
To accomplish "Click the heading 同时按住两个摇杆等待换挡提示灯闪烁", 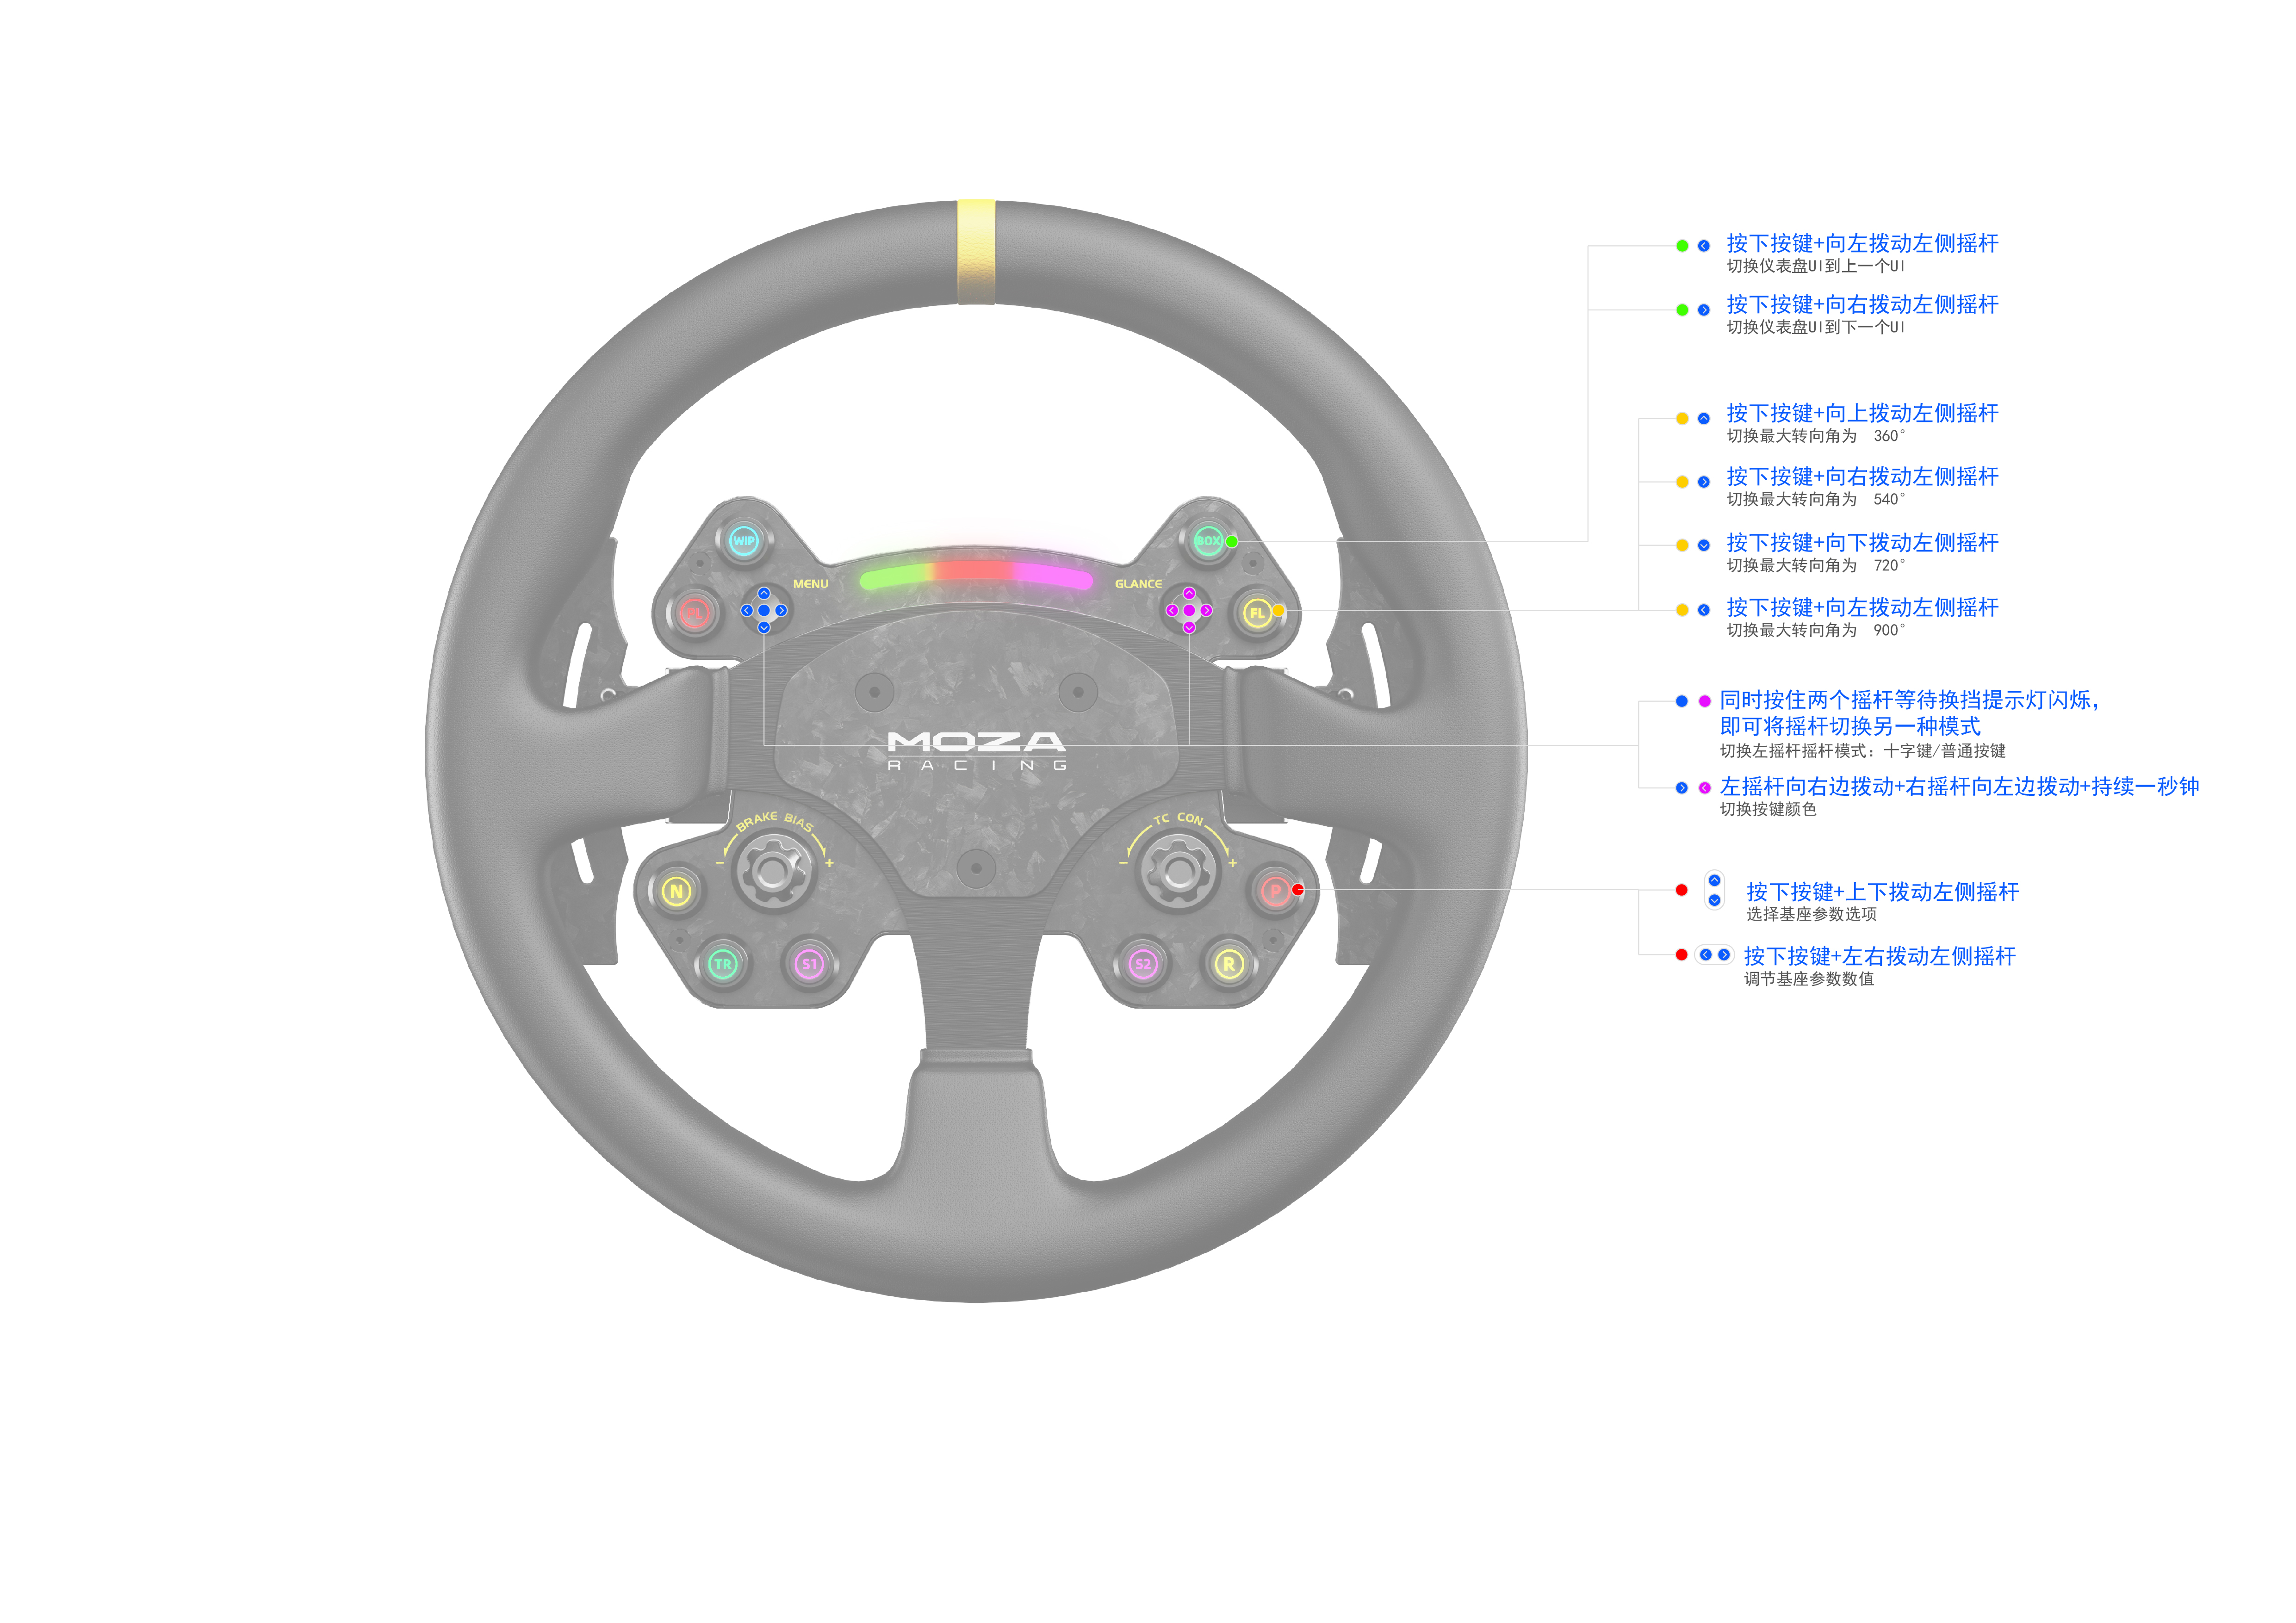I will point(1909,701).
